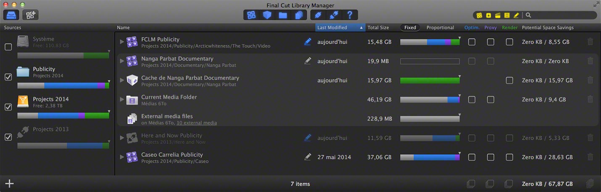The width and height of the screenshot is (601, 192).
Task: Click the add library toolbar button
Action: point(31,15)
